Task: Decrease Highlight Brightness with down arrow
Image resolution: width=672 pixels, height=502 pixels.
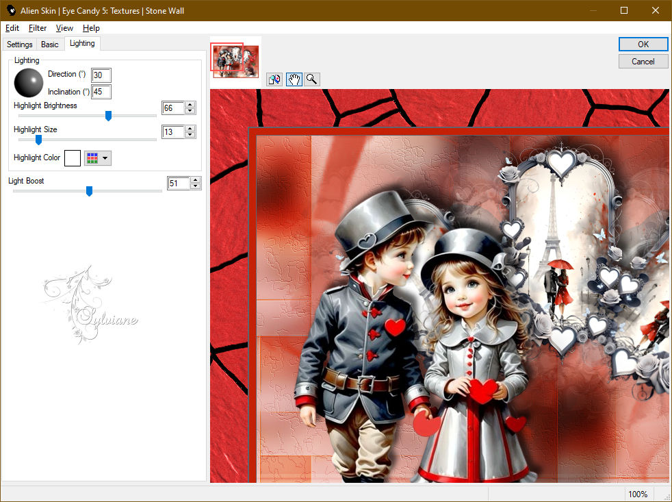Action: click(x=190, y=111)
